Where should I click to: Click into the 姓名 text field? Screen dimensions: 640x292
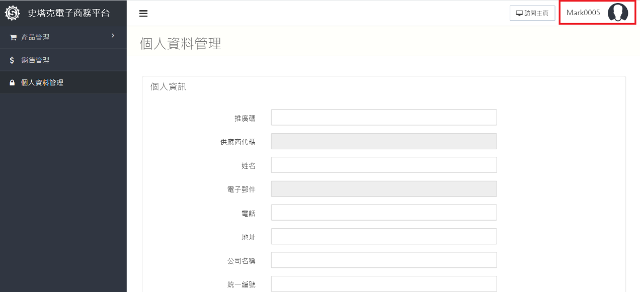pyautogui.click(x=383, y=165)
